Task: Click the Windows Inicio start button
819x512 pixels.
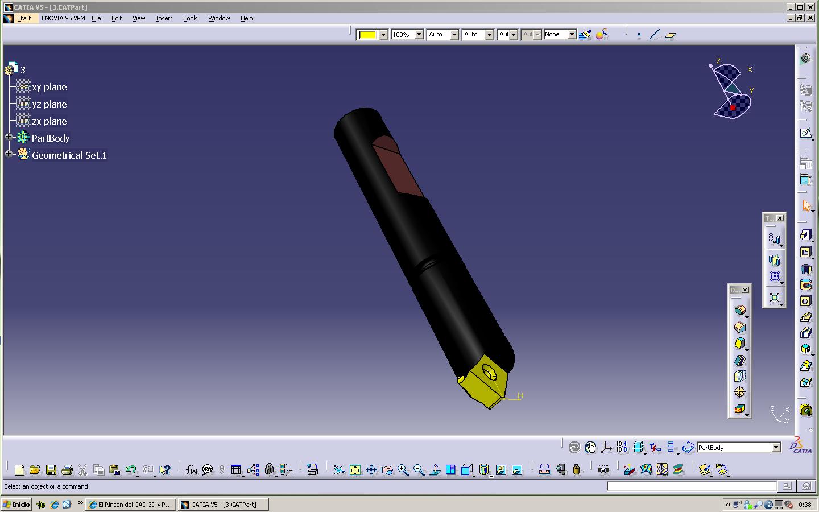Action: point(16,505)
